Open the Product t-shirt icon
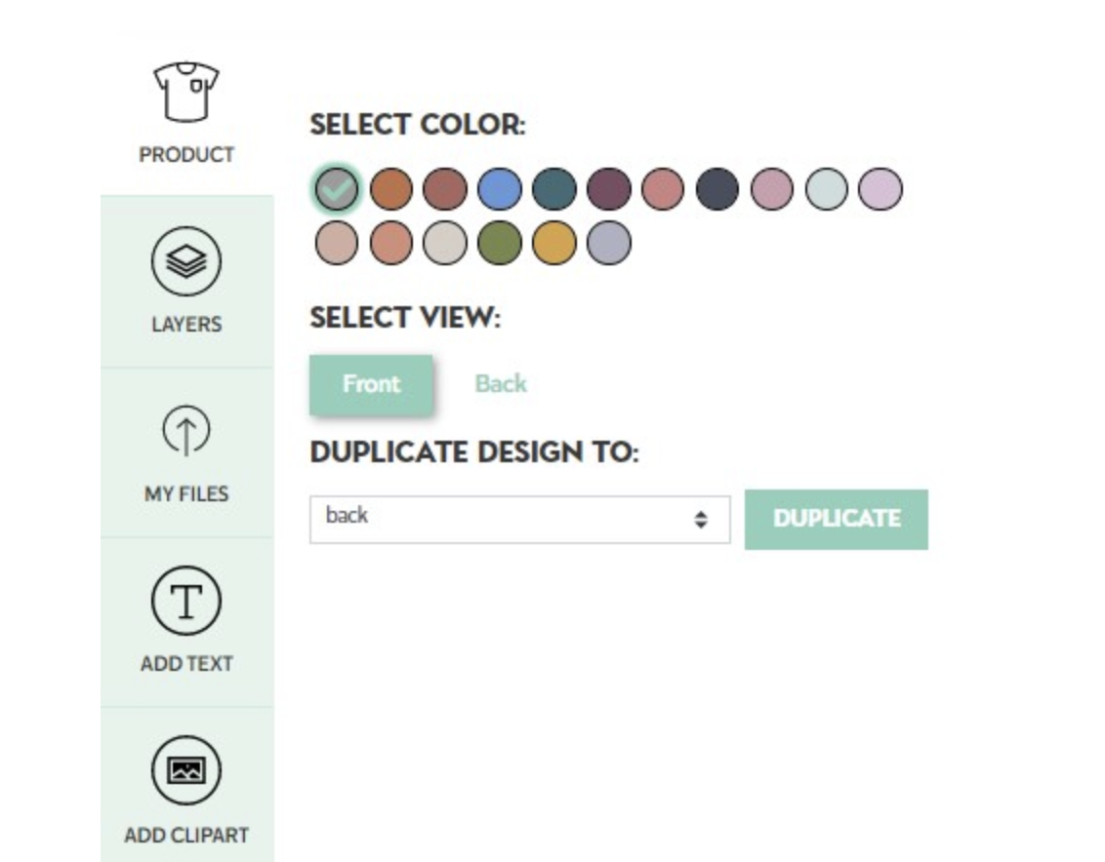 pyautogui.click(x=186, y=92)
